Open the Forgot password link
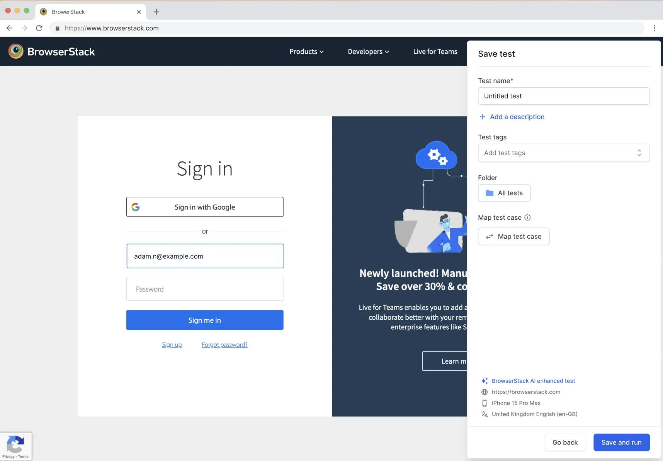Viewport: 663px width, 461px height. (224, 344)
